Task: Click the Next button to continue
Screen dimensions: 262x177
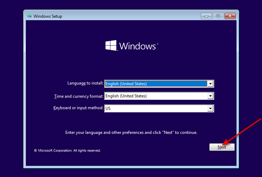Action: pos(222,147)
